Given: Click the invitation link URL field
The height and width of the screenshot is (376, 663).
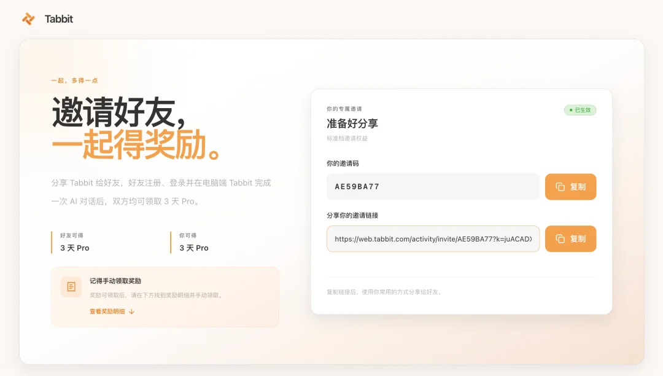Looking at the screenshot, I should pos(433,238).
